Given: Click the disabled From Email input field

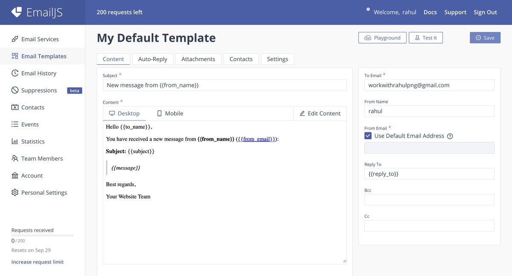Looking at the screenshot, I should (x=429, y=148).
